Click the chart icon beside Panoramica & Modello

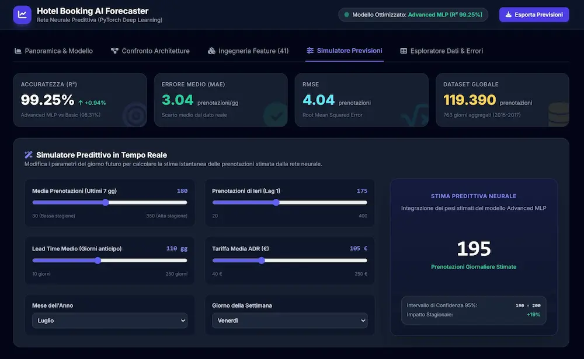18,51
